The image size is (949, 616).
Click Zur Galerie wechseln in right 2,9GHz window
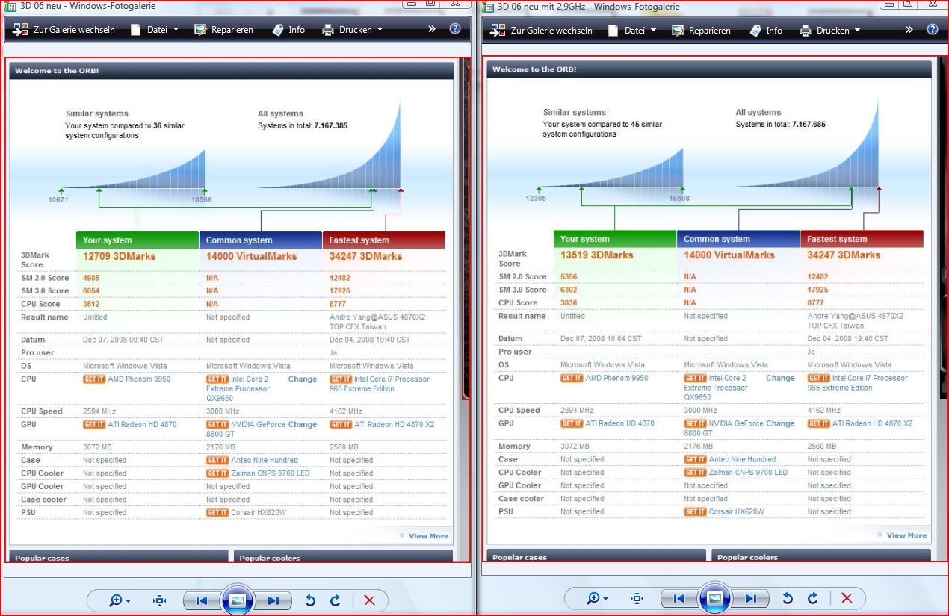tap(541, 30)
